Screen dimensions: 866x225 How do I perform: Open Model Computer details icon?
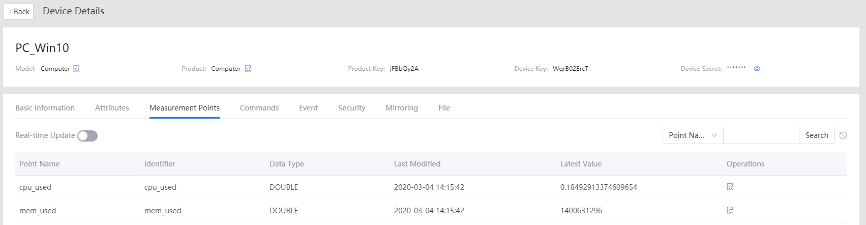click(76, 69)
